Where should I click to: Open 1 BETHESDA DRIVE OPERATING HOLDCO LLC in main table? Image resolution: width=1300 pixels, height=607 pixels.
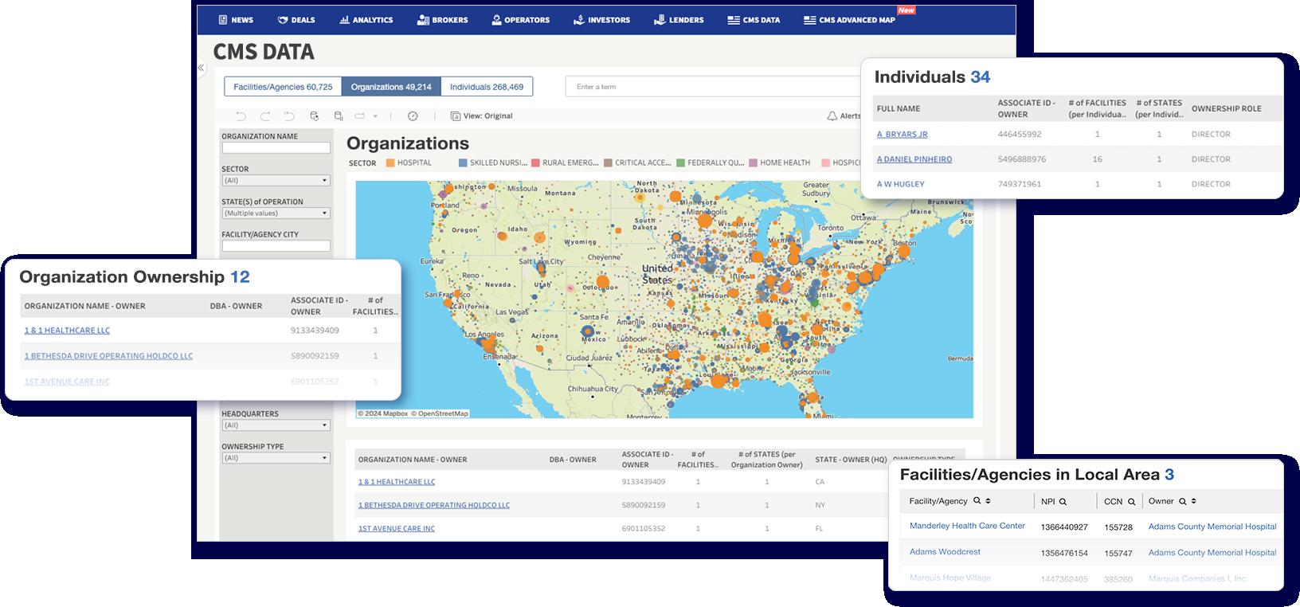[434, 505]
